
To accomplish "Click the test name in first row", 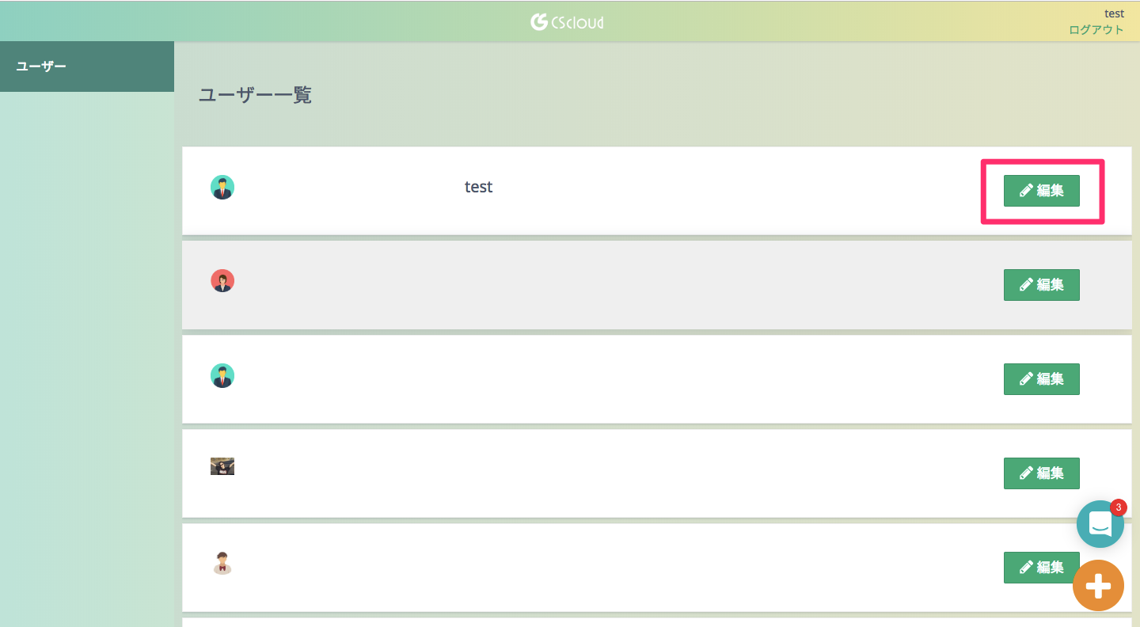I will click(478, 188).
